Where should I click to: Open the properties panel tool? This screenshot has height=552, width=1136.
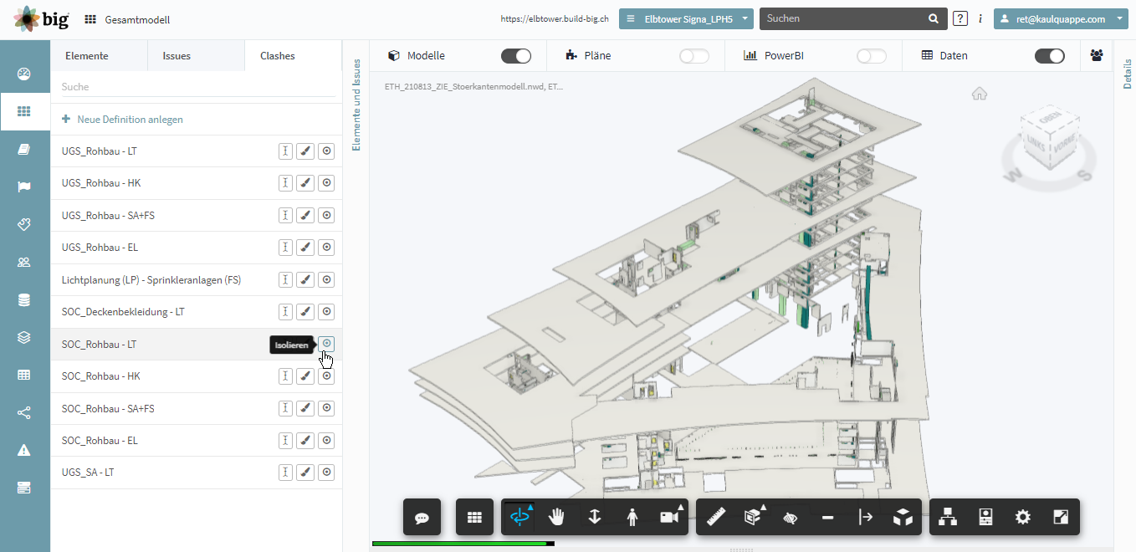985,518
